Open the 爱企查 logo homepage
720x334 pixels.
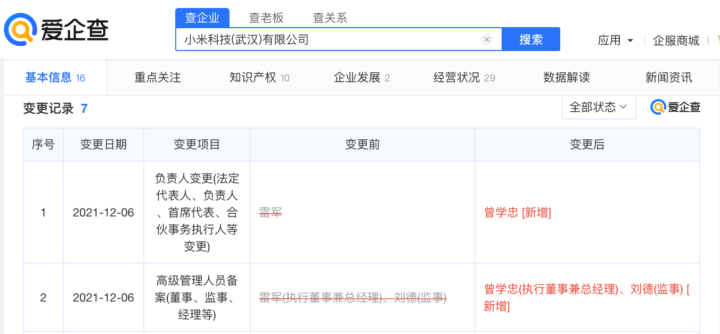56,29
